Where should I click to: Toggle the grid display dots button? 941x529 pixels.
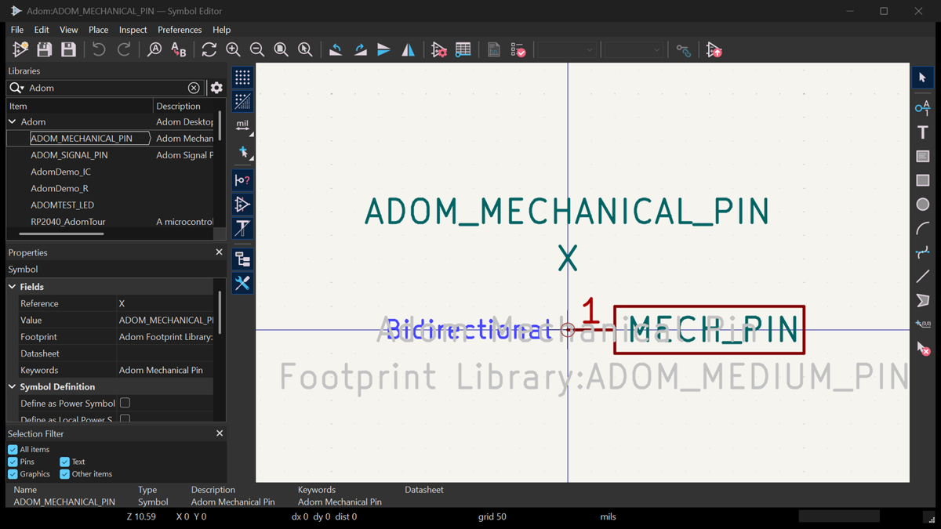point(242,77)
